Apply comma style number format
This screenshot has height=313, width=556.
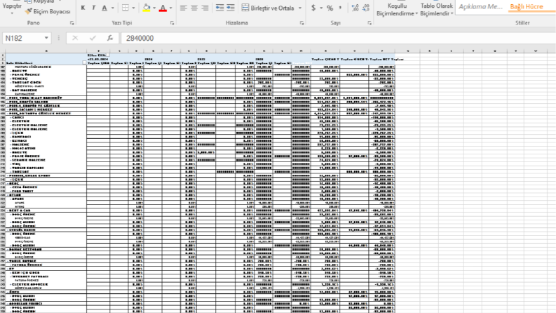tap(340, 8)
